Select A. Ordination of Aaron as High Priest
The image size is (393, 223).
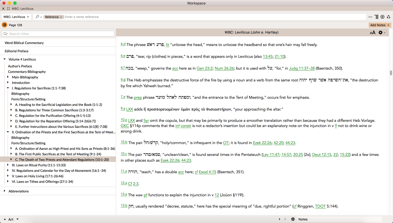[x=65, y=149]
